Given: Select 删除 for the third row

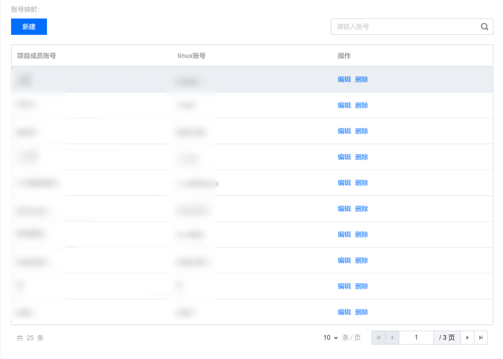Looking at the screenshot, I should [362, 131].
